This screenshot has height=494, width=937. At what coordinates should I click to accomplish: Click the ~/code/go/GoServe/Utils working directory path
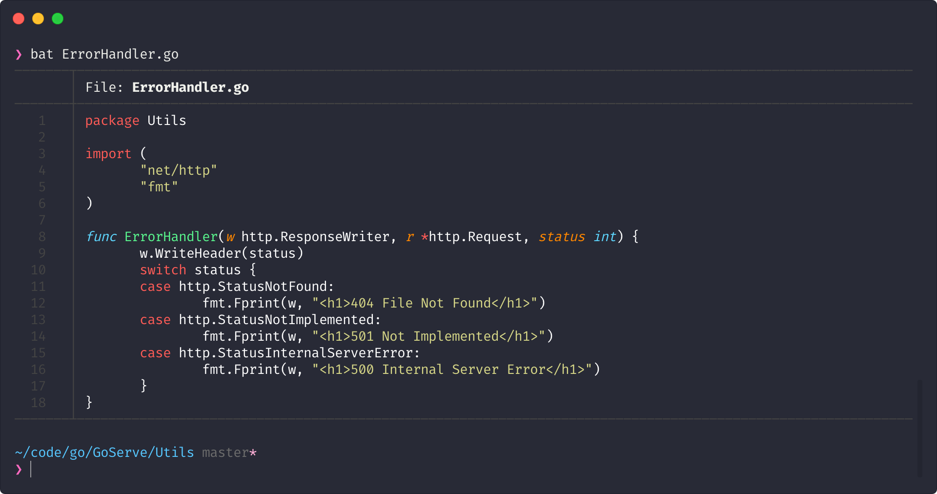point(104,453)
